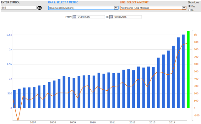The image size is (201, 124).
Task: Click the 2011 x-axis label
Action: pos(112,122)
